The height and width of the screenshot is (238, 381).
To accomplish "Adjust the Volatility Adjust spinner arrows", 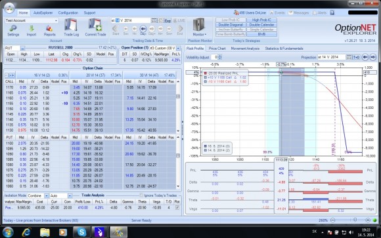I will click(220, 57).
